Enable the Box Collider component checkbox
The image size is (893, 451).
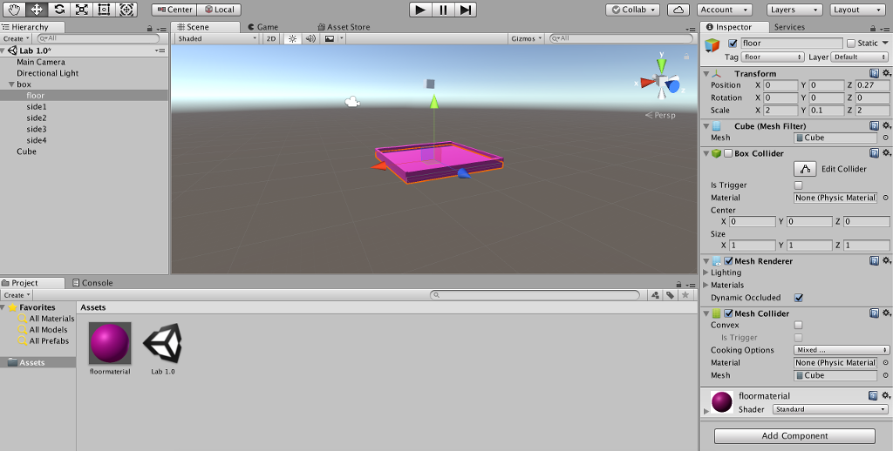click(x=728, y=153)
